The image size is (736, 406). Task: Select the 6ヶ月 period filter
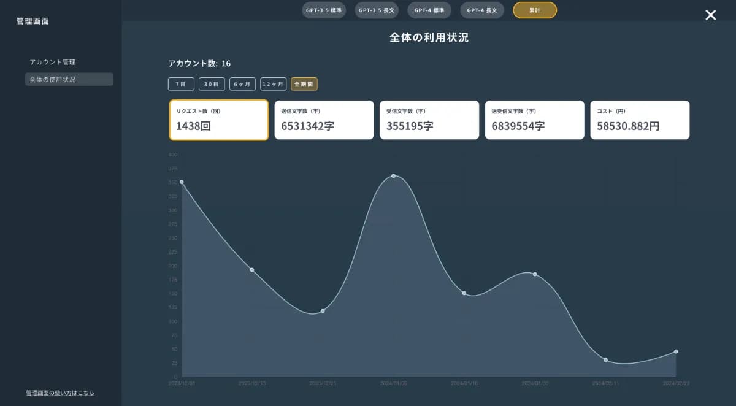point(242,84)
